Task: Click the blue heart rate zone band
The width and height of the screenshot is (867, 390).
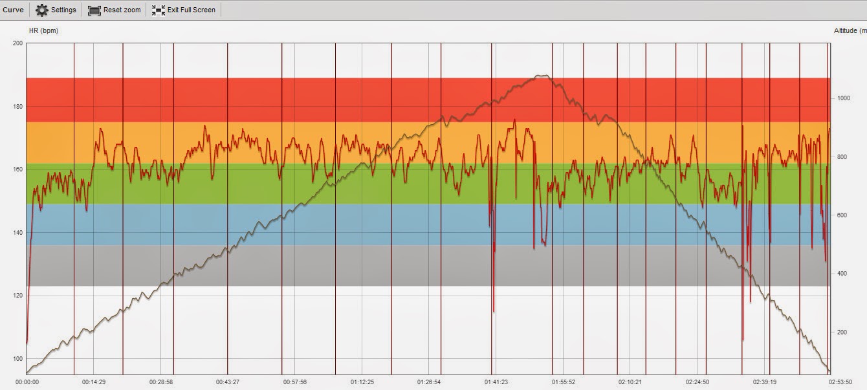Action: [428, 224]
